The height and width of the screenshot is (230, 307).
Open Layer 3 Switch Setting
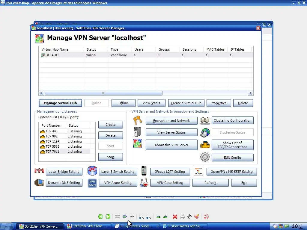pos(118,172)
